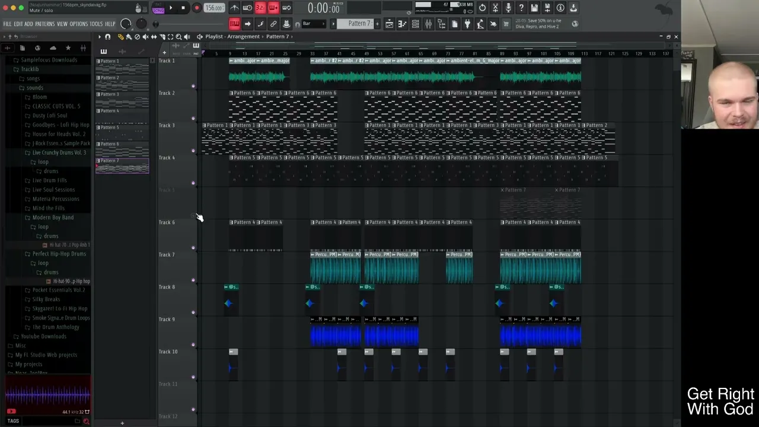
Task: Toggle loop recording button
Action: [x=286, y=8]
